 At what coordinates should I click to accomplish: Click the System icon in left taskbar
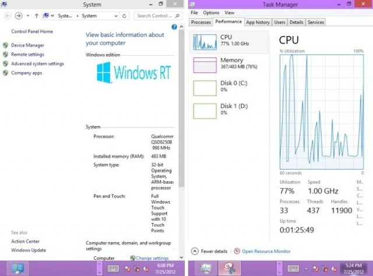pos(18,268)
